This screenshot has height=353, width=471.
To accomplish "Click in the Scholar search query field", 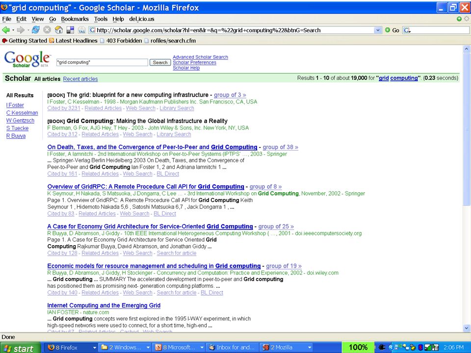I will (102, 62).
